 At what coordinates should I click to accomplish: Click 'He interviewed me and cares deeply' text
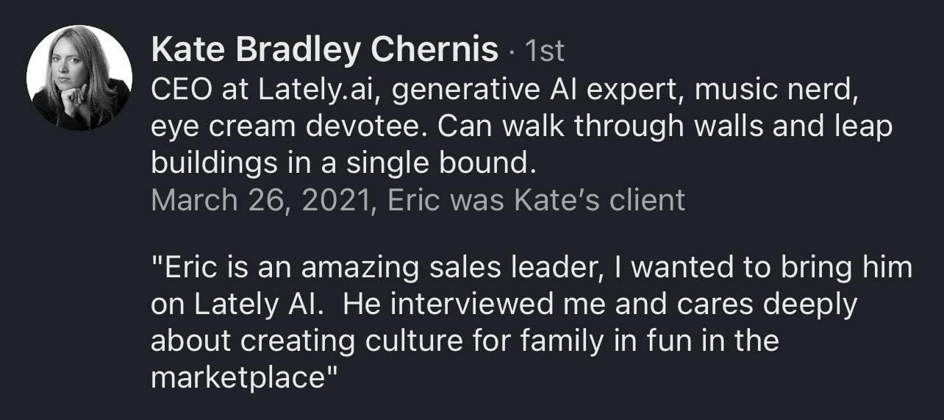pyautogui.click(x=599, y=305)
